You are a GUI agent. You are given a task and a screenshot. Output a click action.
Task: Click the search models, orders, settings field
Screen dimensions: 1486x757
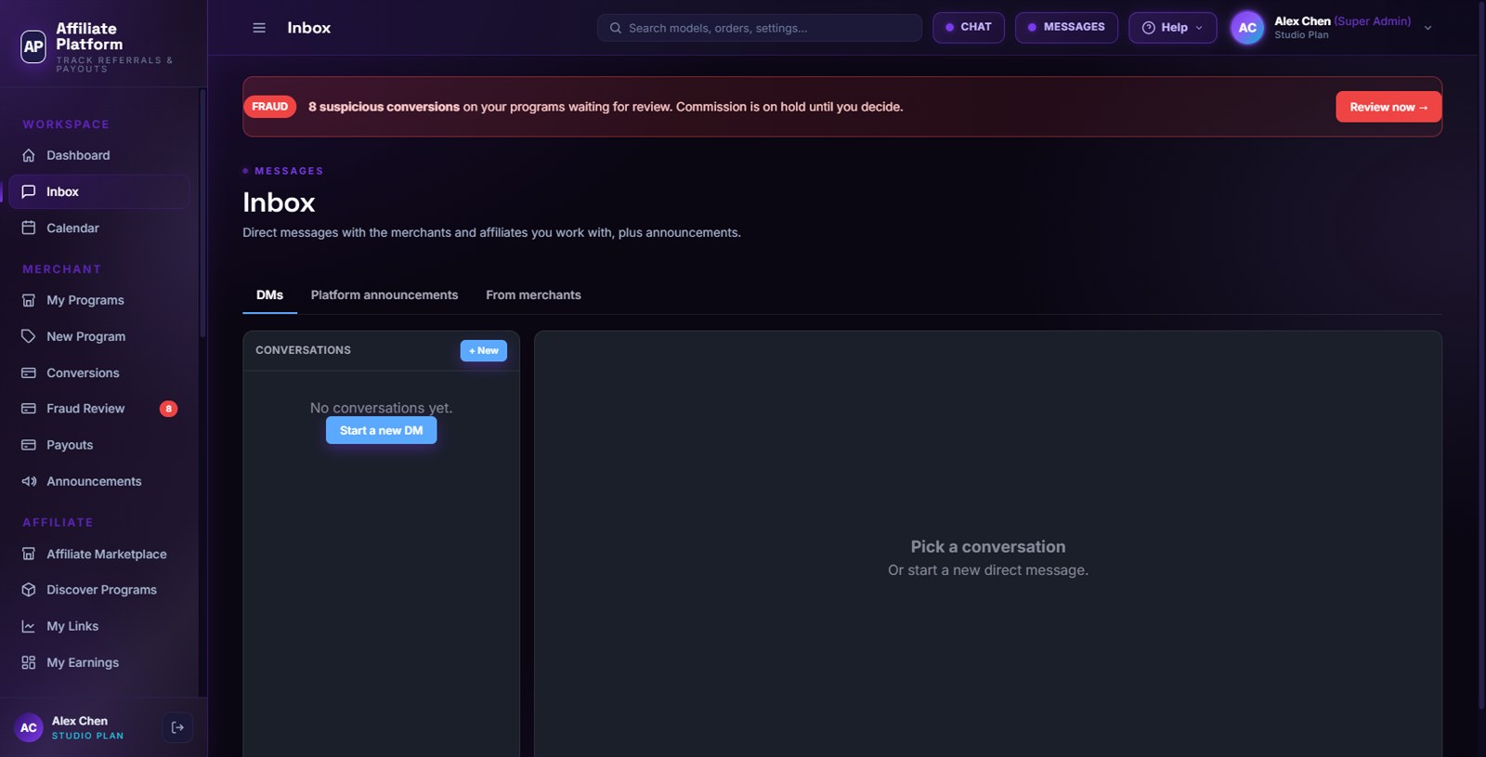pyautogui.click(x=760, y=28)
